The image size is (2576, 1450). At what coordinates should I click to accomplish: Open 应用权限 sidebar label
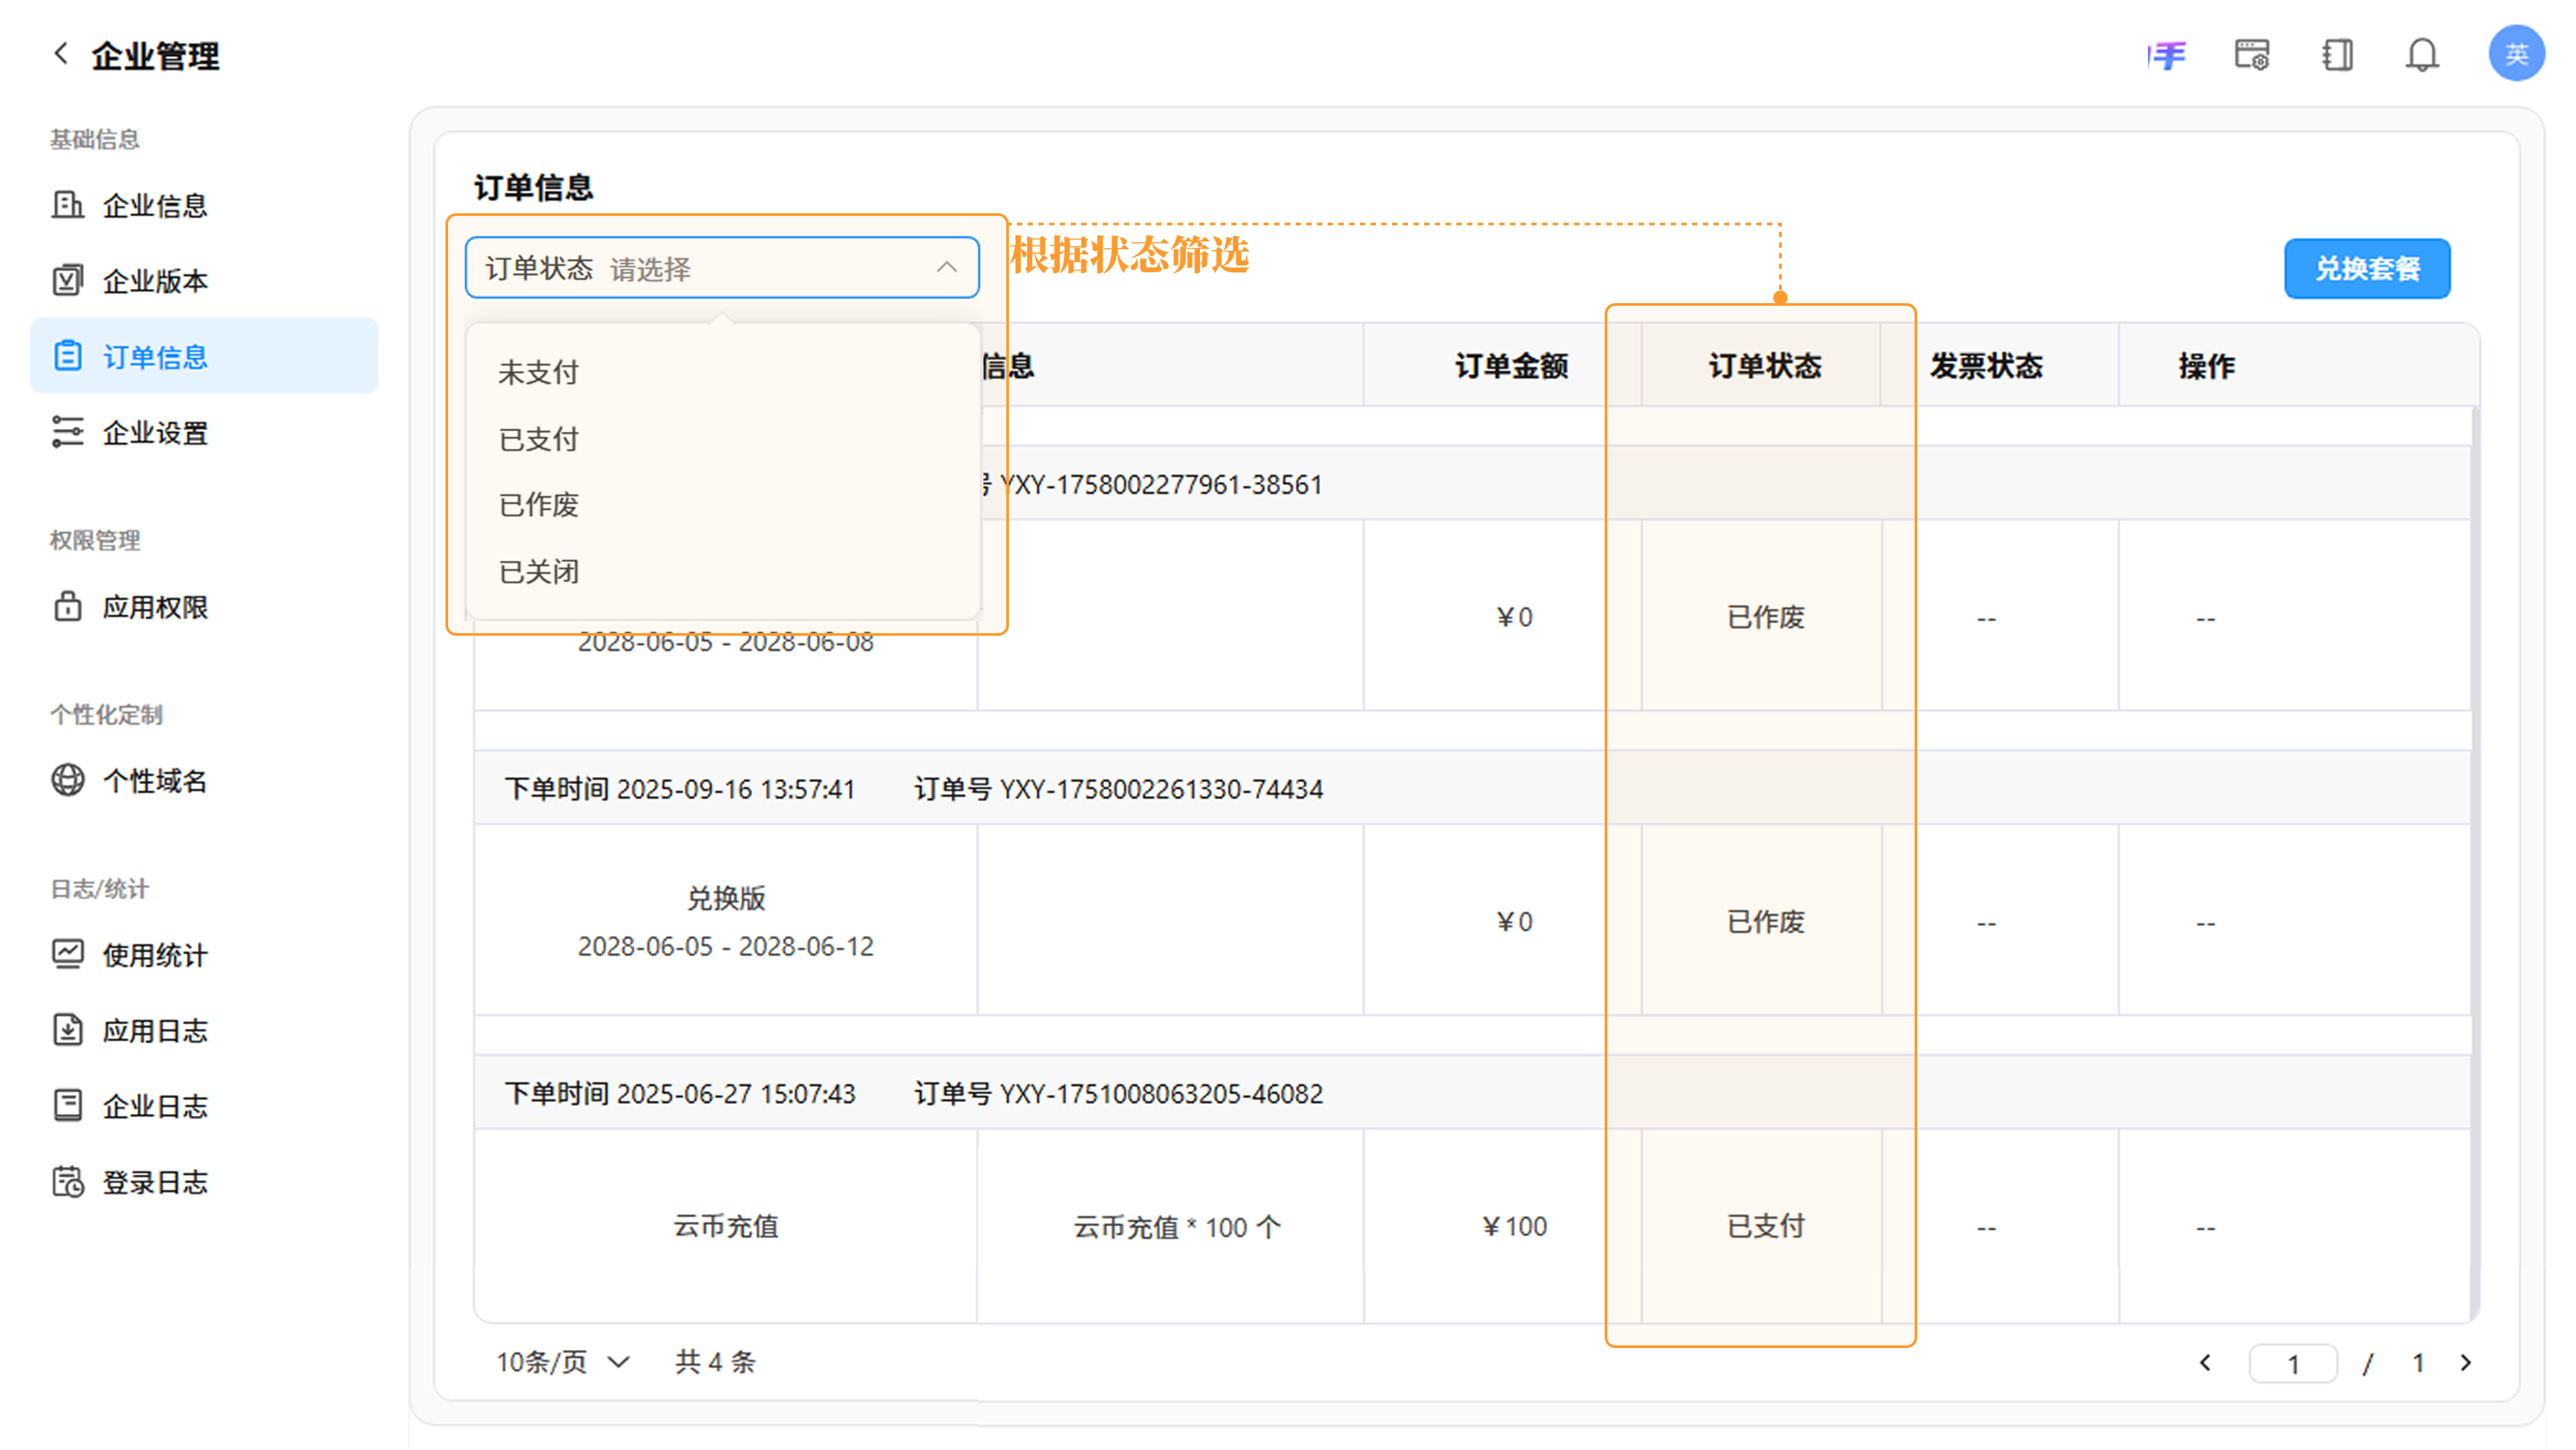155,607
